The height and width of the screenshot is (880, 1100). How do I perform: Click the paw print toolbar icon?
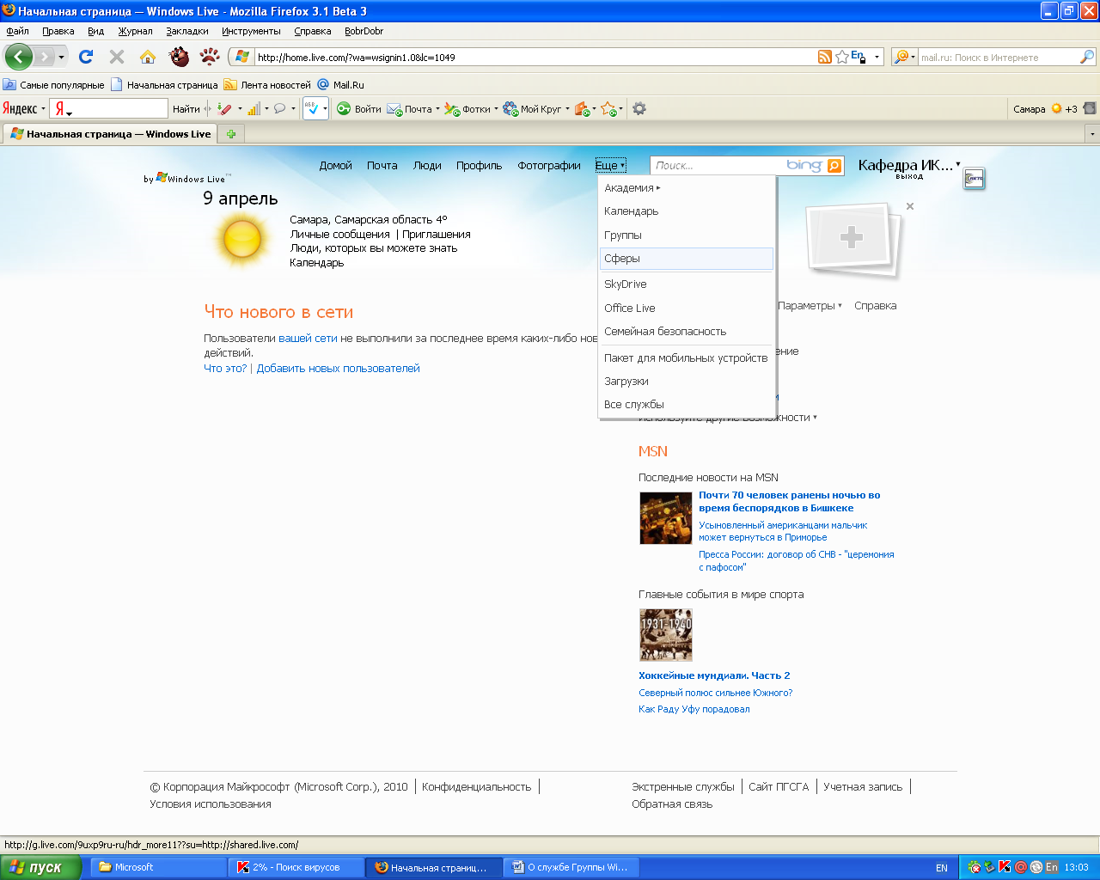pos(210,57)
